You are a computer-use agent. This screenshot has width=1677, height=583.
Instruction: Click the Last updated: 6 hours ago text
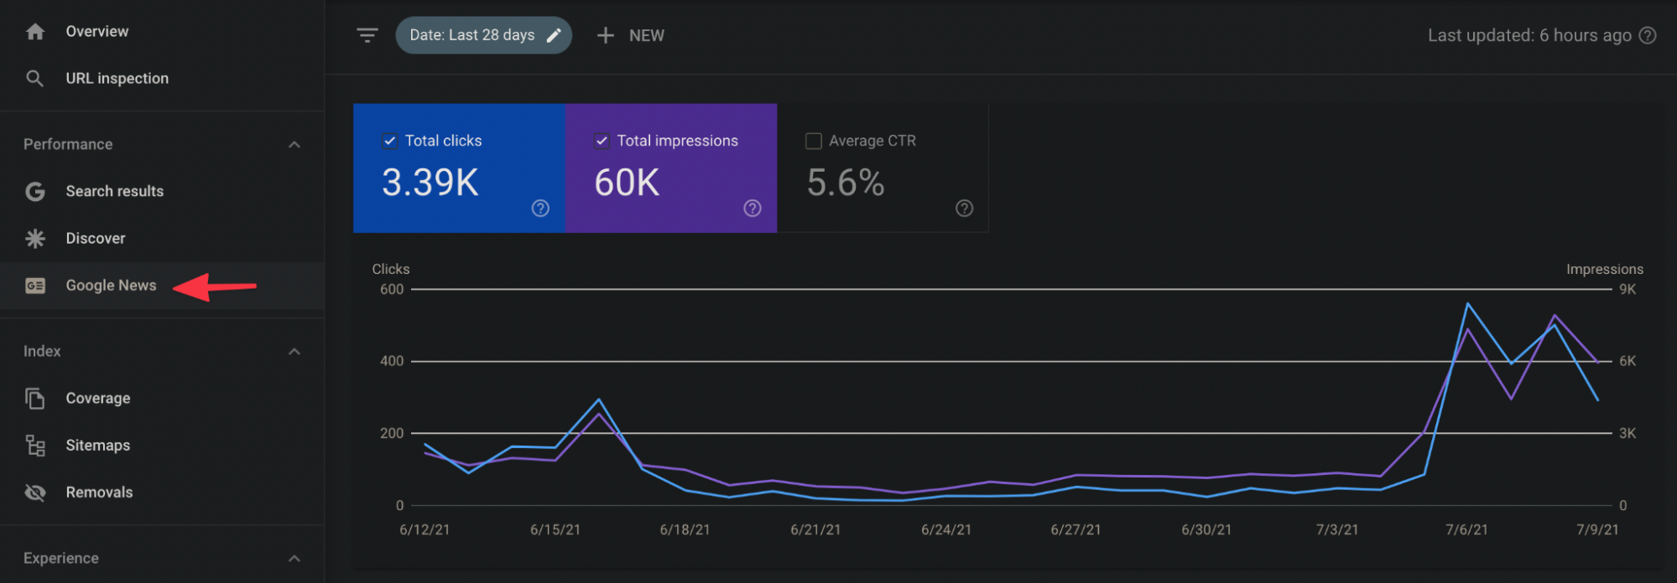[1529, 35]
